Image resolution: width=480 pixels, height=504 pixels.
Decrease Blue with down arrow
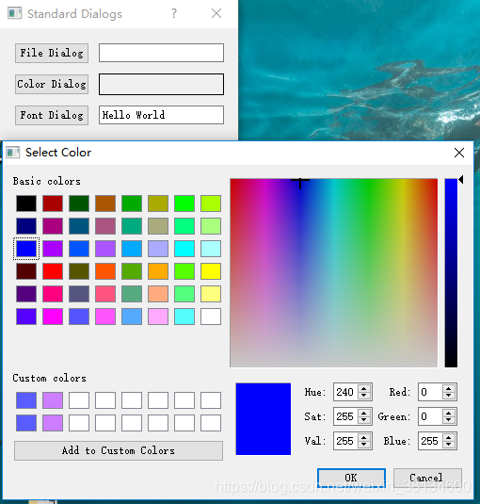(x=449, y=445)
